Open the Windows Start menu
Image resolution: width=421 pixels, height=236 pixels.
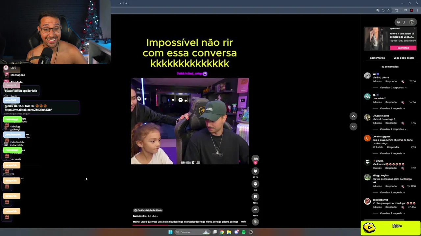[170, 232]
